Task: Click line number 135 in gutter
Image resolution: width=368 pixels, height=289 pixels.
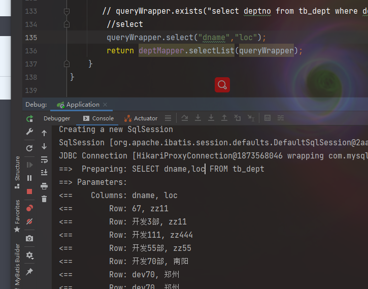Action: pyautogui.click(x=31, y=38)
